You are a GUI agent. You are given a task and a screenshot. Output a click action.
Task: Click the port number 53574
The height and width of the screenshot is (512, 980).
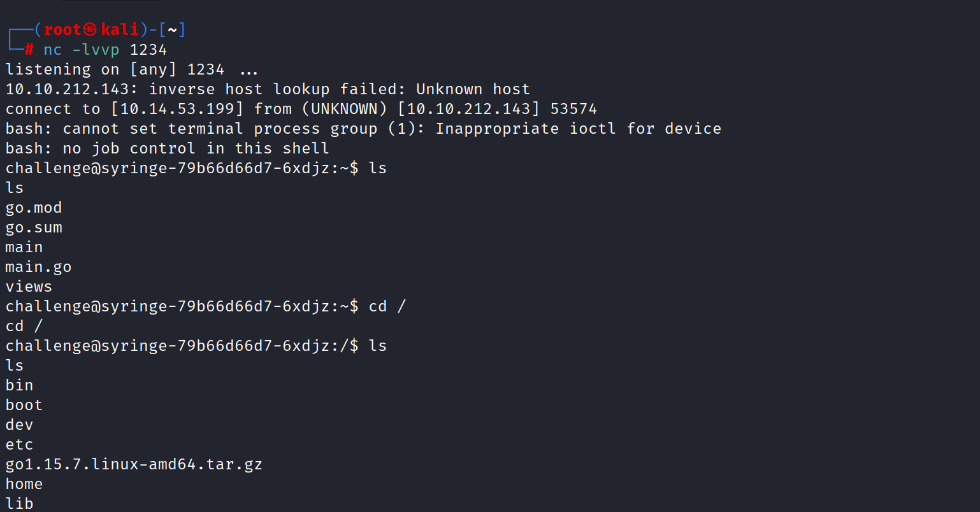click(x=573, y=109)
